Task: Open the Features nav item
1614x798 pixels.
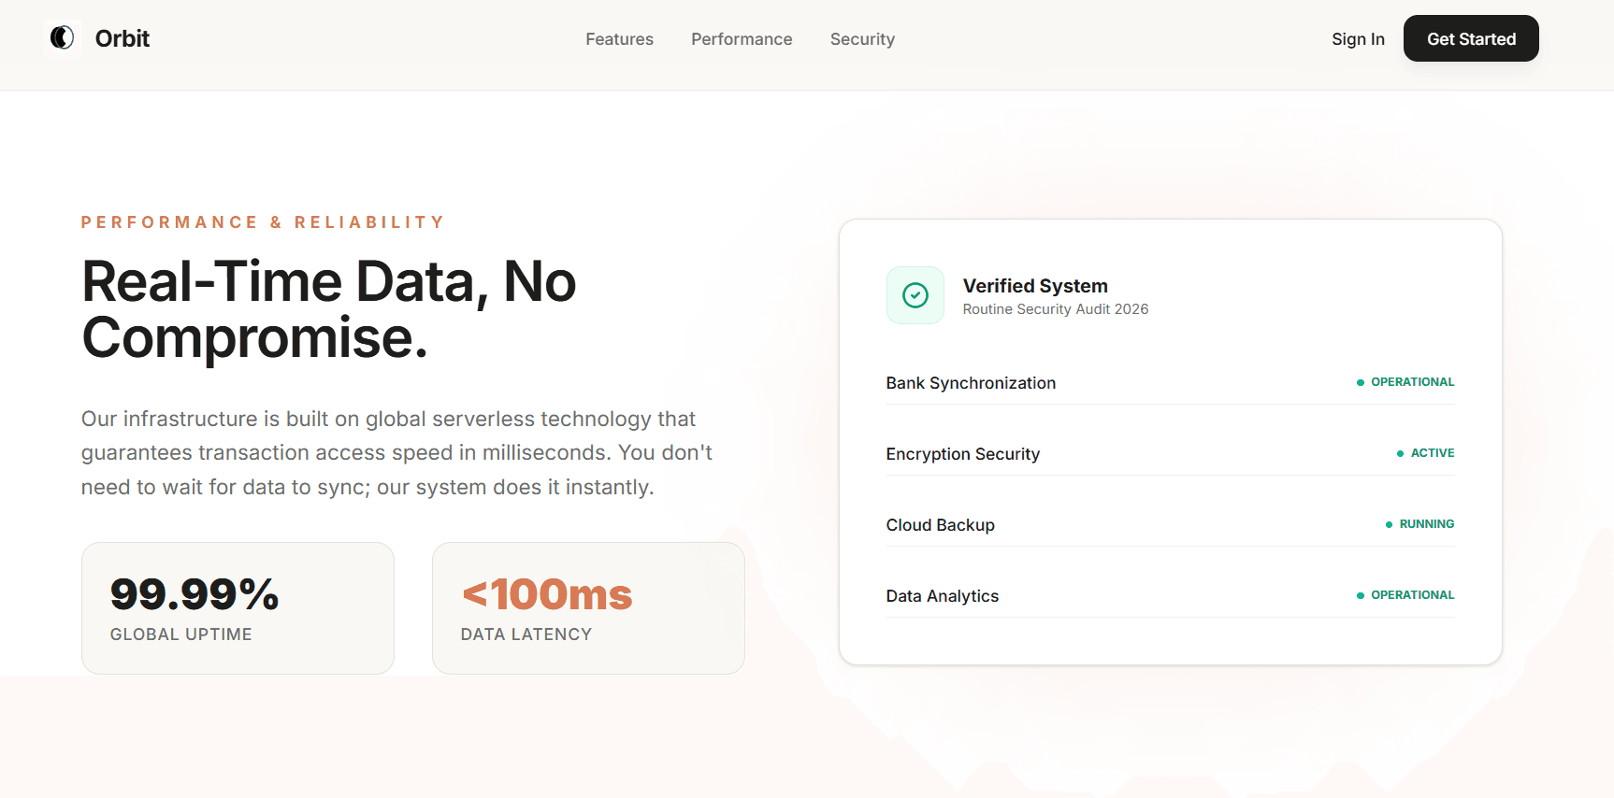Action: click(619, 39)
